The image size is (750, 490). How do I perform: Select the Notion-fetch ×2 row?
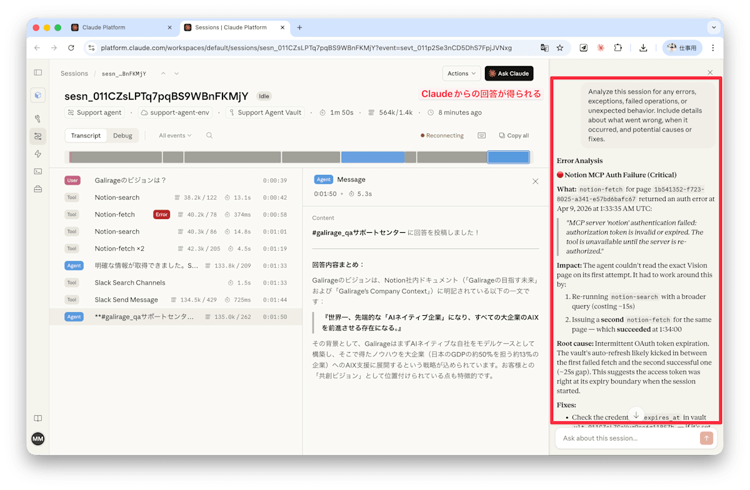(176, 248)
